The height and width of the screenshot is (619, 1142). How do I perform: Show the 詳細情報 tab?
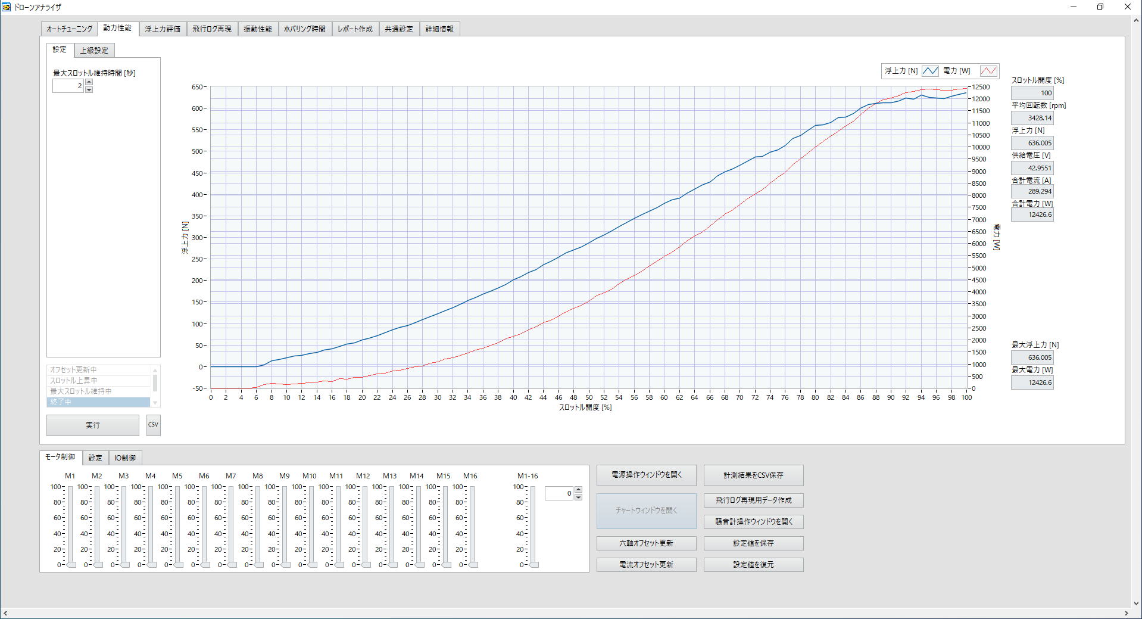(439, 29)
